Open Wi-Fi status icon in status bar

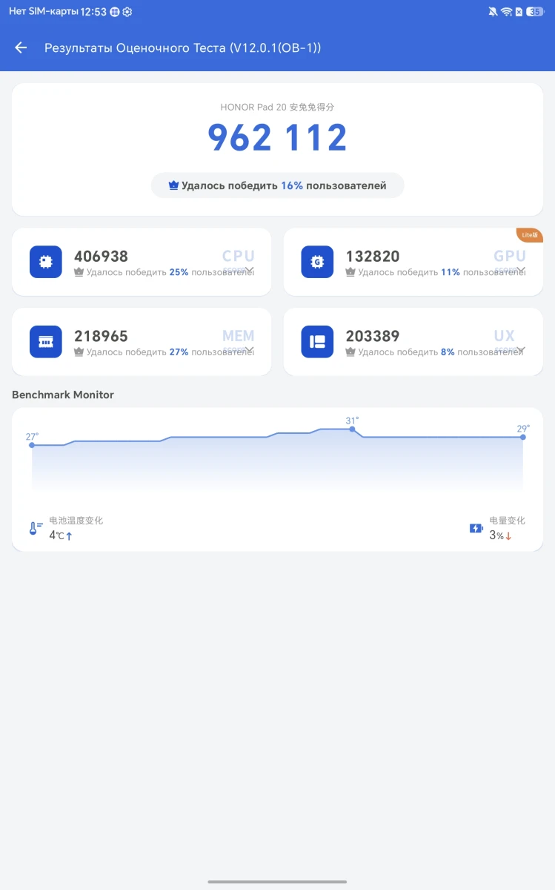[x=506, y=12]
